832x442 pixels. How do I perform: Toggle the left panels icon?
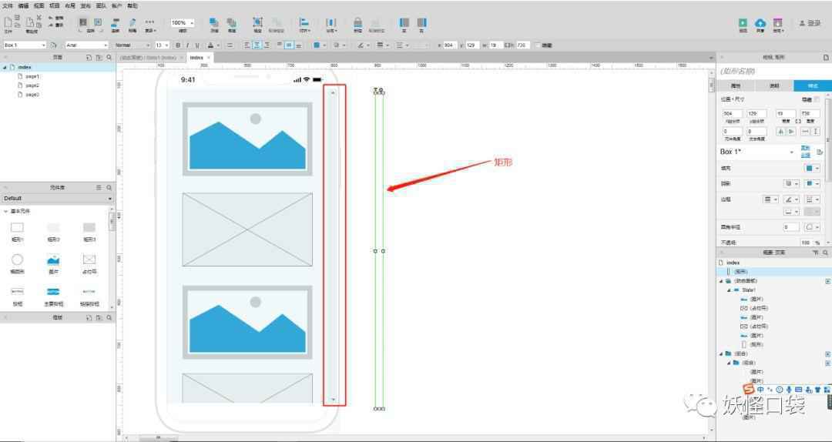click(x=404, y=22)
